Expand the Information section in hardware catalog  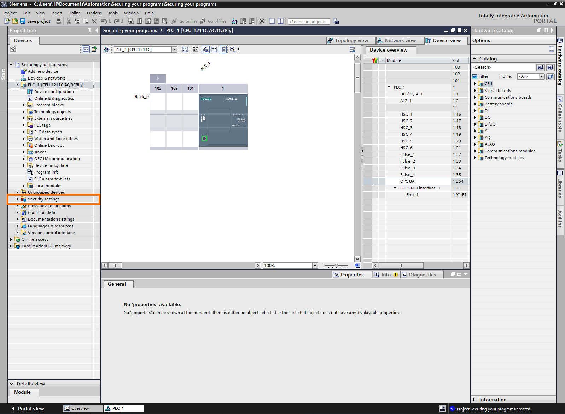(x=474, y=400)
